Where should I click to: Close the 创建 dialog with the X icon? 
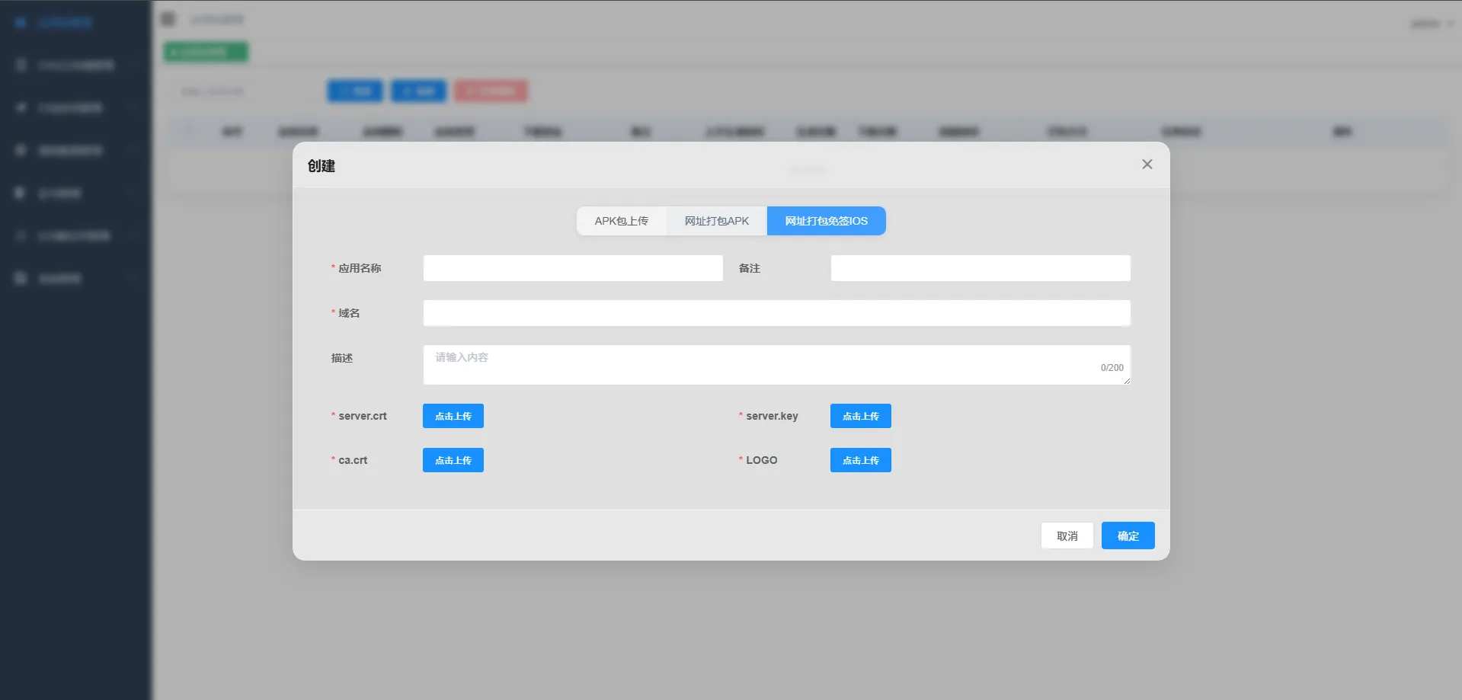point(1147,164)
